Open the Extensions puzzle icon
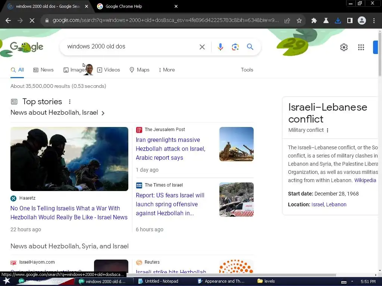 pyautogui.click(x=314, y=21)
